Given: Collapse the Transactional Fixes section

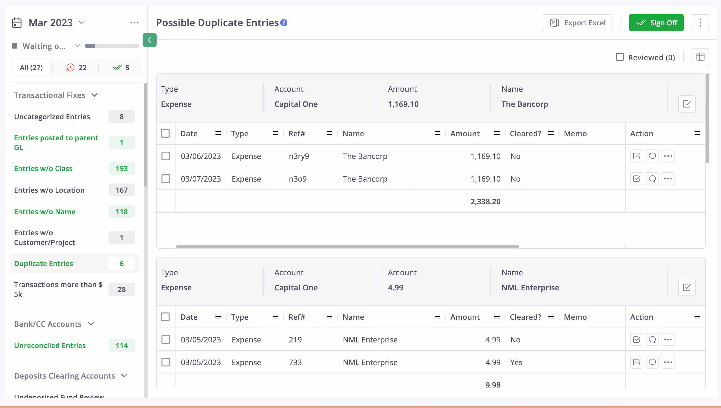Looking at the screenshot, I should pyautogui.click(x=95, y=95).
